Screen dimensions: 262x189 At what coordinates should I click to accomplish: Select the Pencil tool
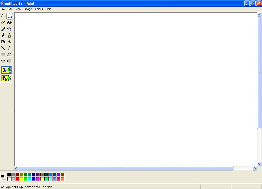coord(3,35)
